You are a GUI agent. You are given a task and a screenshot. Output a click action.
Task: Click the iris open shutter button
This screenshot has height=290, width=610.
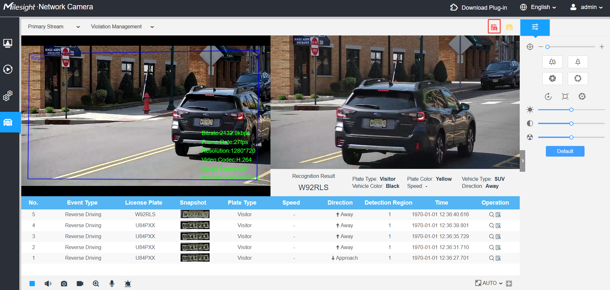click(578, 78)
